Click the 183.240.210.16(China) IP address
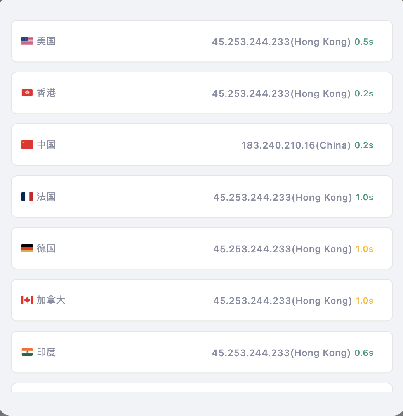The image size is (403, 416). click(x=296, y=145)
